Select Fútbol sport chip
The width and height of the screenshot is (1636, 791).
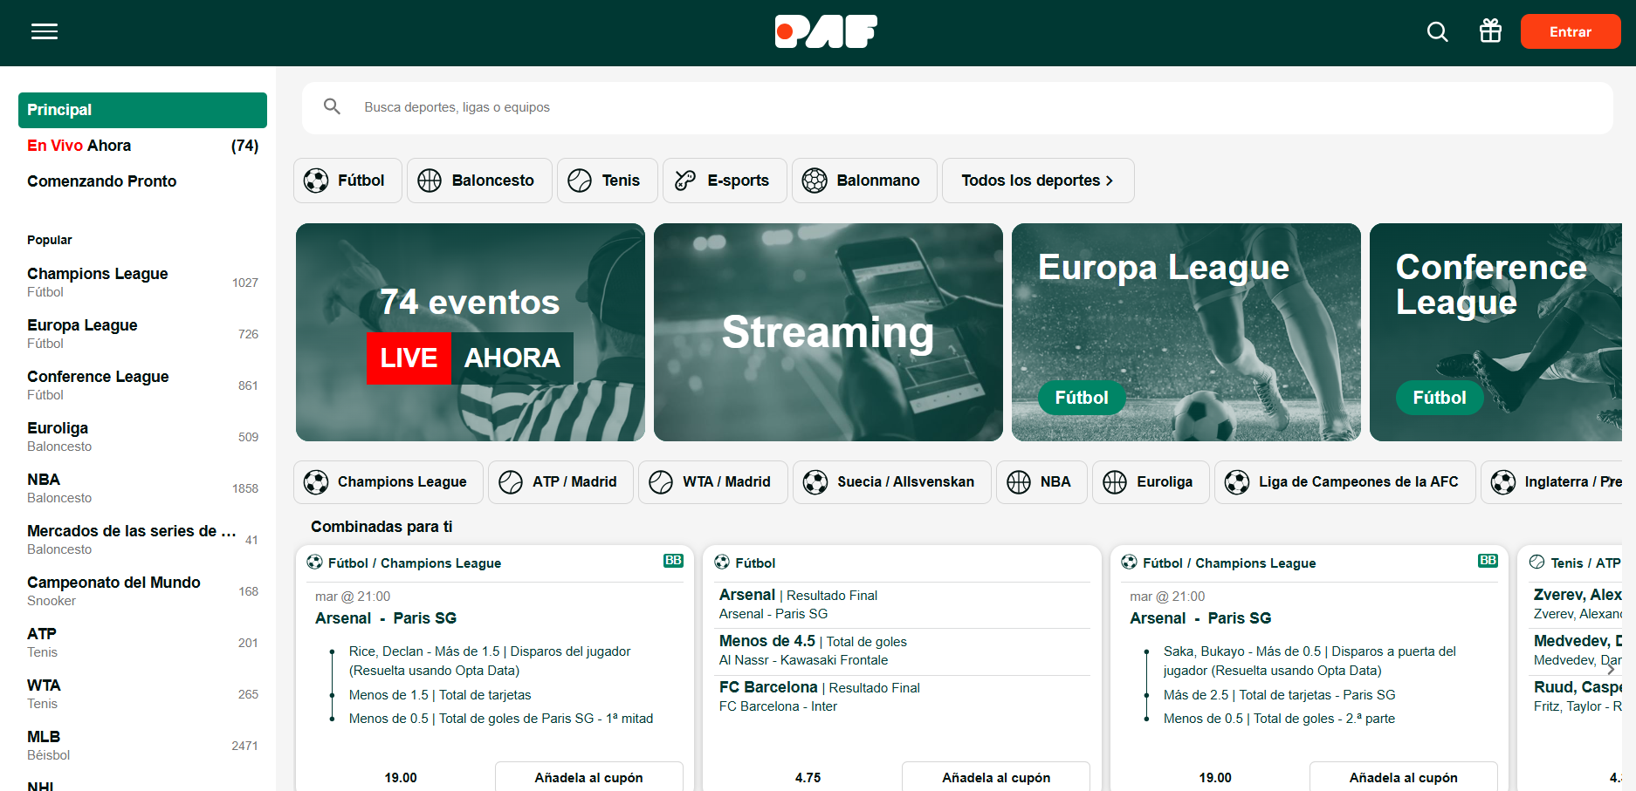click(347, 181)
